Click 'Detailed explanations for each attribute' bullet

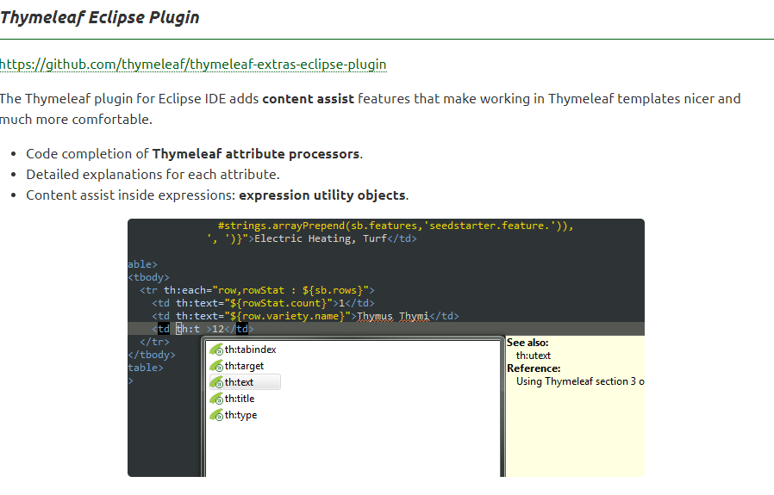(153, 175)
